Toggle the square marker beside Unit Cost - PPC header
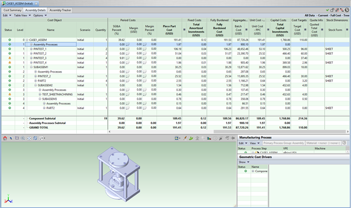The image size is (351, 208). (268, 30)
